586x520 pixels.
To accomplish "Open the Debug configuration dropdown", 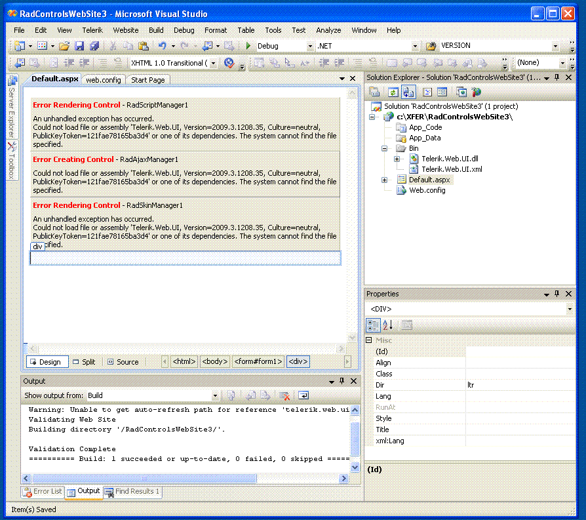I will tap(310, 47).
